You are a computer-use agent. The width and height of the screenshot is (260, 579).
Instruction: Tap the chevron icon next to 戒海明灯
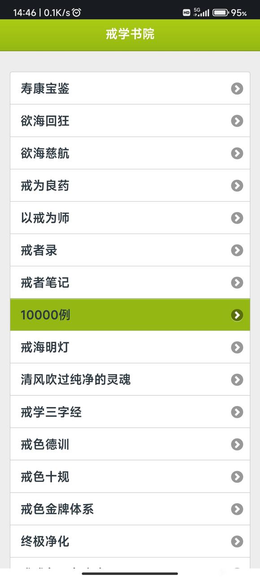[237, 347]
